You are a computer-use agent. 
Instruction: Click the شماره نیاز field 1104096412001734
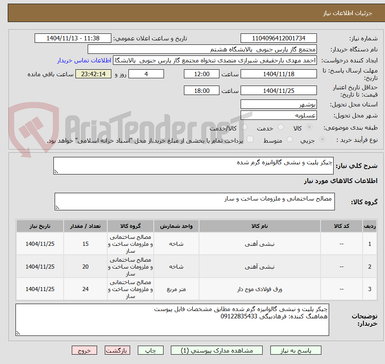[279, 38]
